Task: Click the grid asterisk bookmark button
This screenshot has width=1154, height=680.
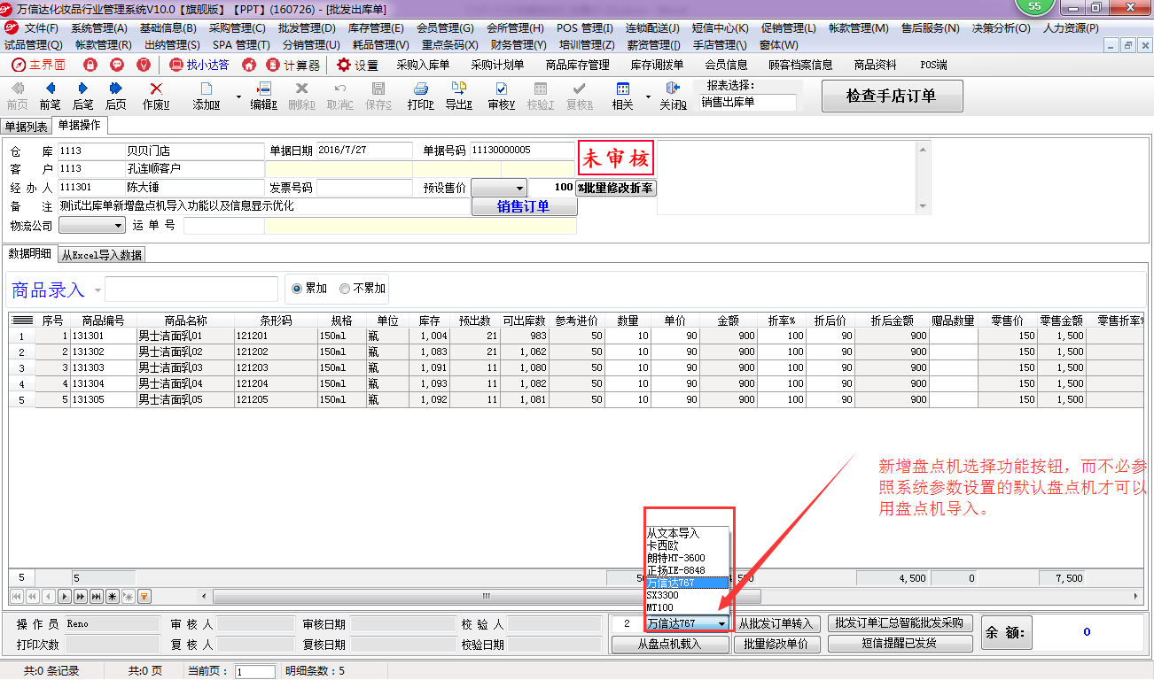Action: click(x=113, y=596)
